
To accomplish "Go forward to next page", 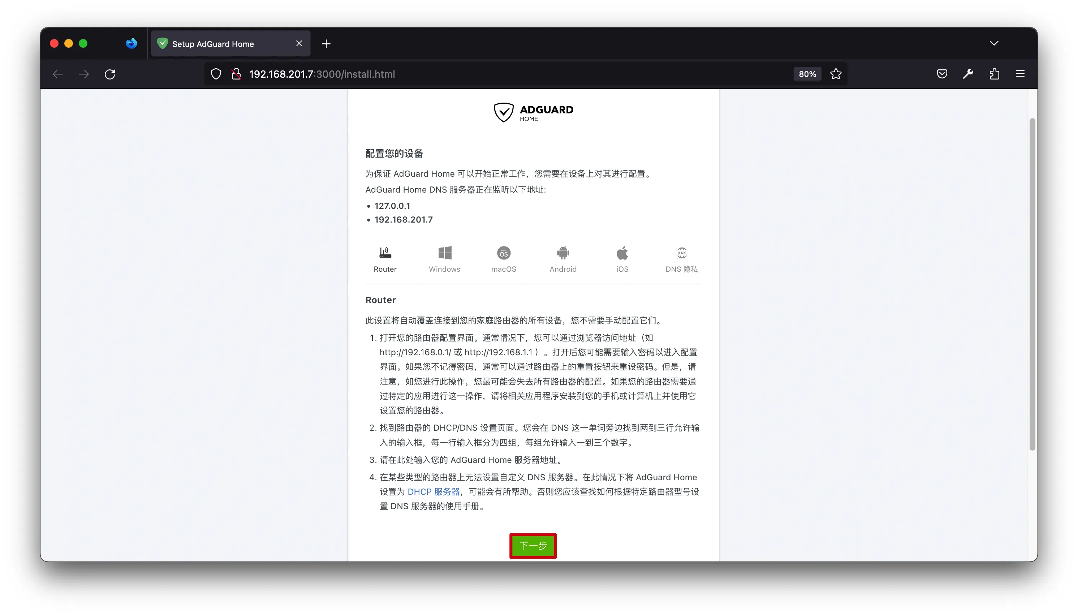I will (83, 74).
